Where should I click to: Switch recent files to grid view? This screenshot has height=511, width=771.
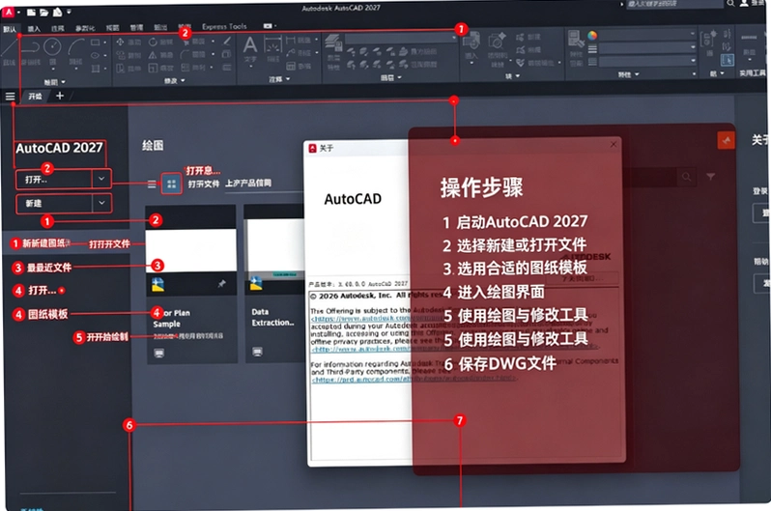172,185
